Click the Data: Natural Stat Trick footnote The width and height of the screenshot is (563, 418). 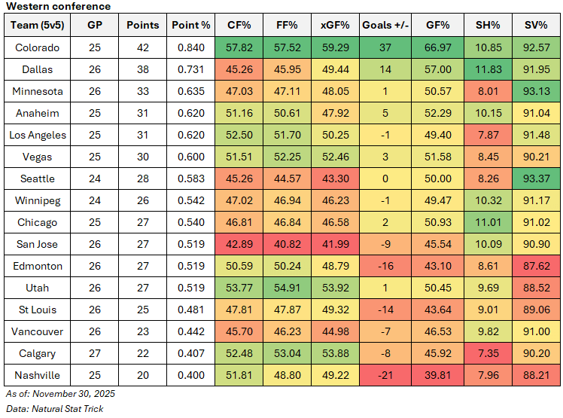tap(54, 408)
